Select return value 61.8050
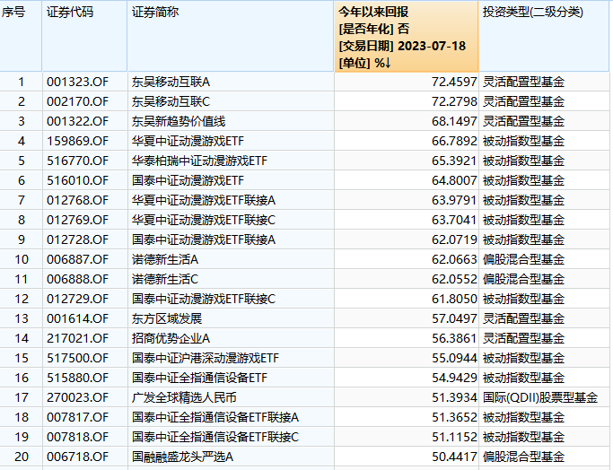Image resolution: width=613 pixels, height=470 pixels. [x=454, y=299]
